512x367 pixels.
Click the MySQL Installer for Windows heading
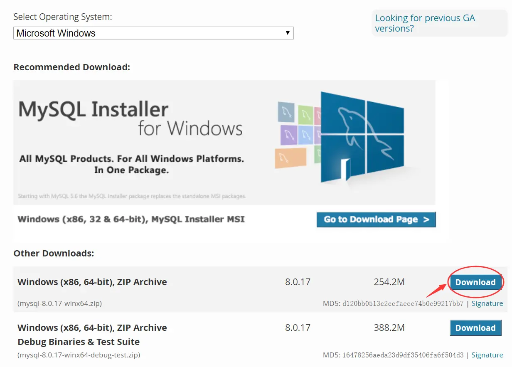pos(130,118)
